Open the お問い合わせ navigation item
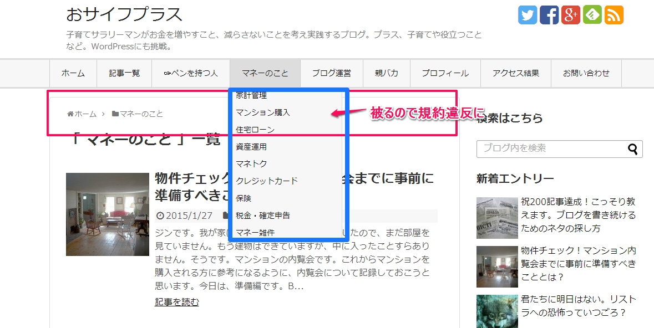654x328 pixels. click(x=586, y=73)
